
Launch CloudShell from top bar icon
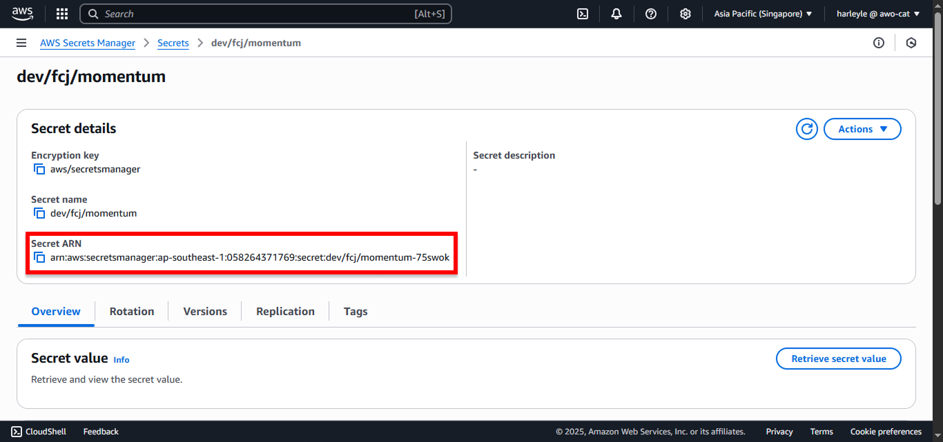[583, 14]
